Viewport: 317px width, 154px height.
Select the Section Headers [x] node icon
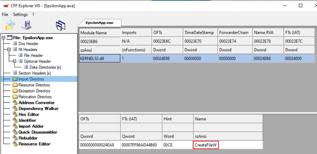(x=15, y=73)
